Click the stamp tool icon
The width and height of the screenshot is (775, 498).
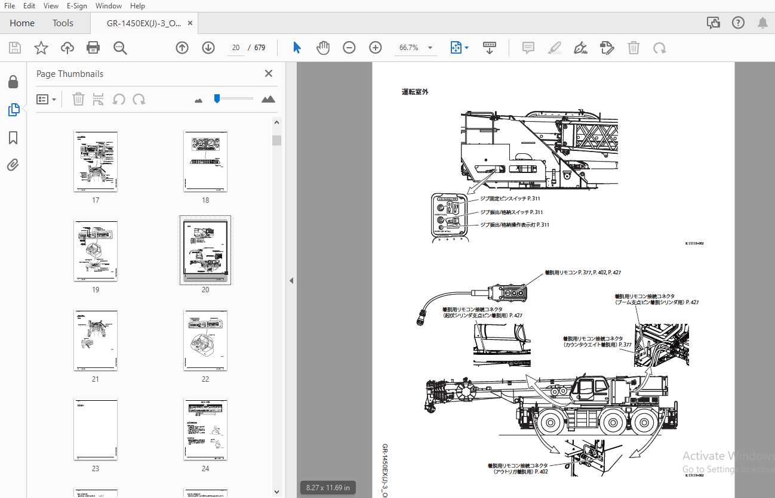coord(607,48)
